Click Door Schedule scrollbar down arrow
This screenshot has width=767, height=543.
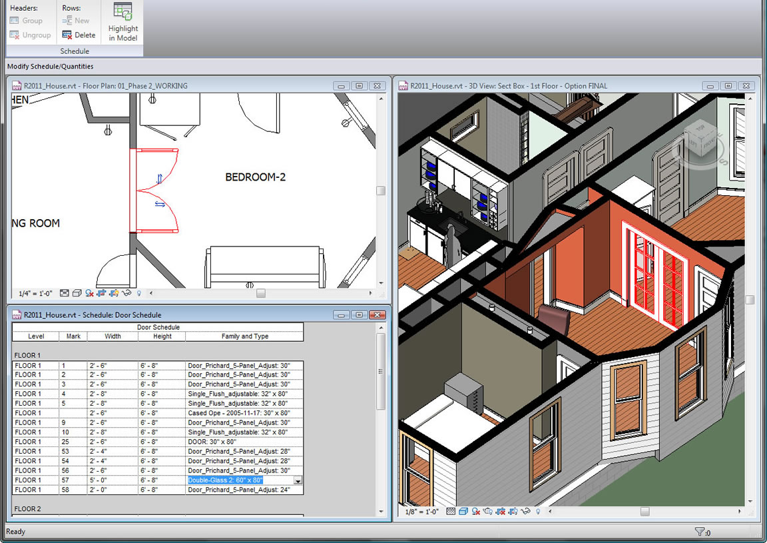pos(382,512)
